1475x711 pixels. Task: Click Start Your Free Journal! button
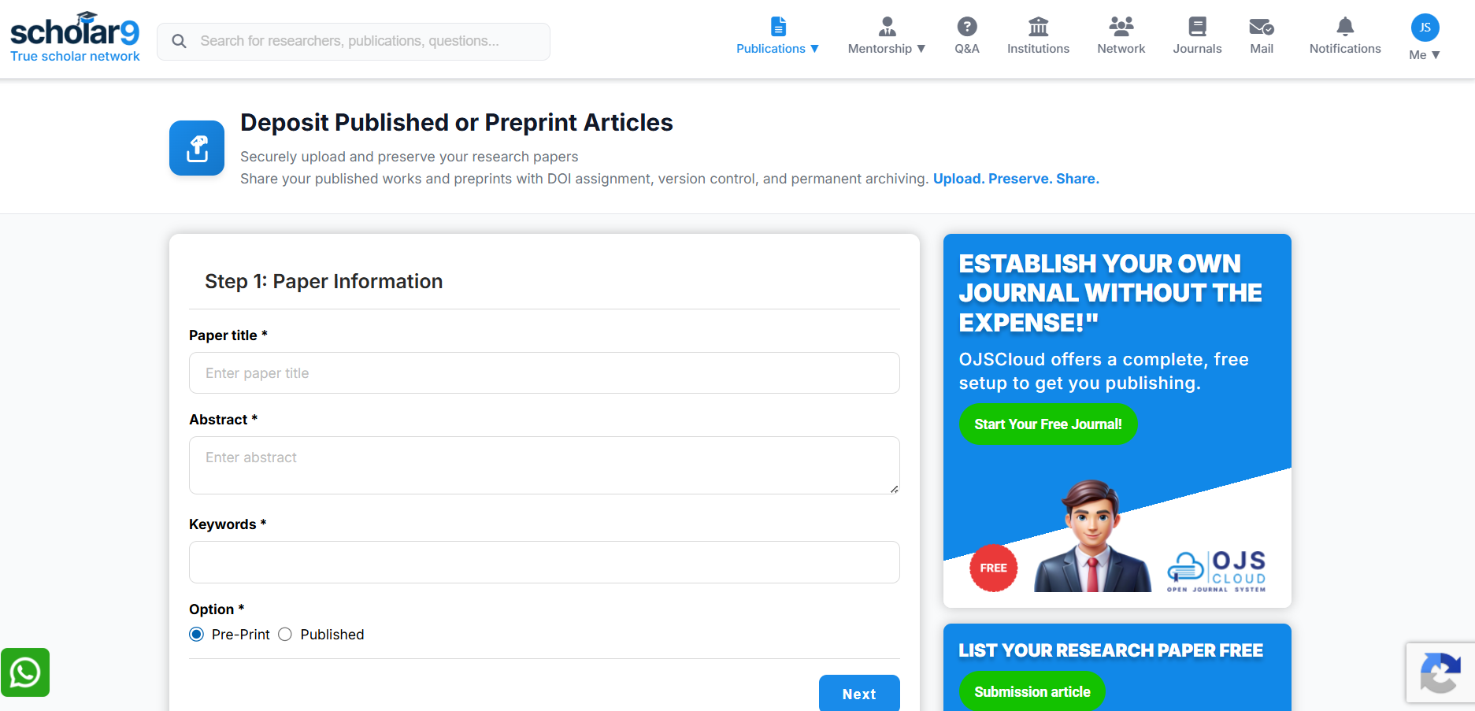1048,424
